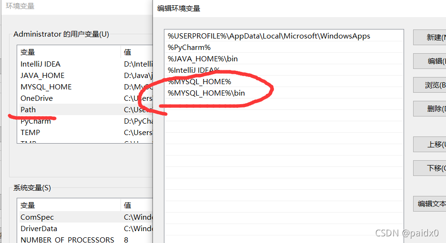Click the 新建 button in edit dialog

pos(429,37)
